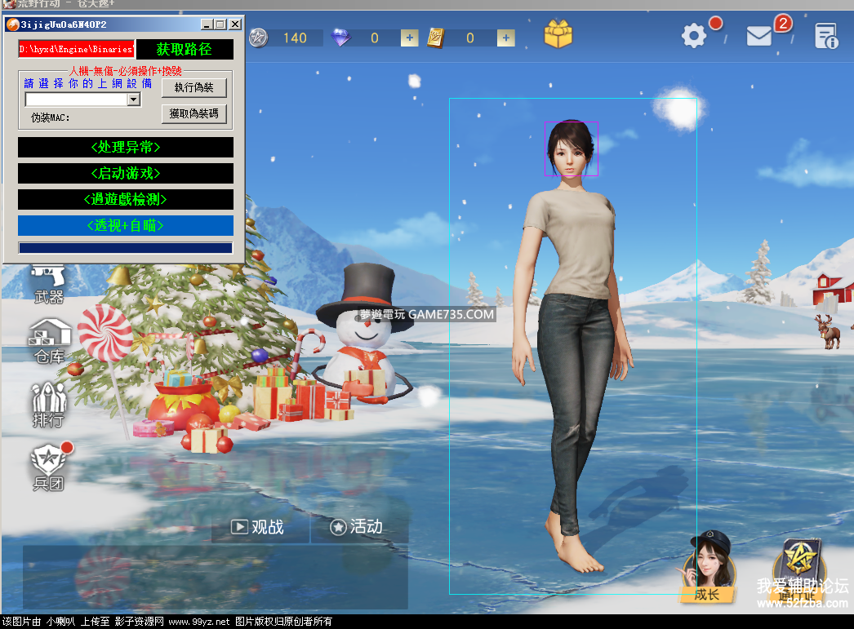Click the dark blue progress bar
The image size is (854, 629).
pyautogui.click(x=126, y=248)
